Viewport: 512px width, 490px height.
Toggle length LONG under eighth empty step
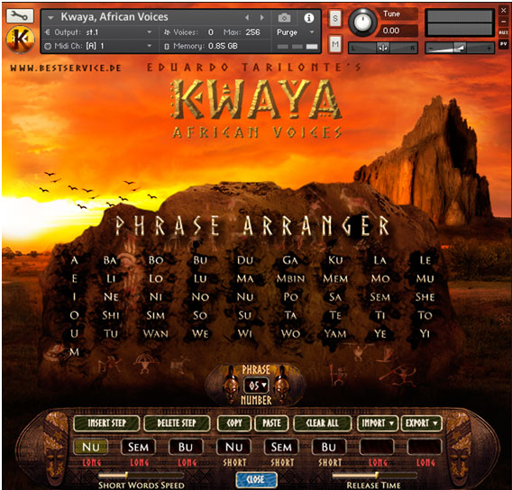pyautogui.click(x=425, y=462)
